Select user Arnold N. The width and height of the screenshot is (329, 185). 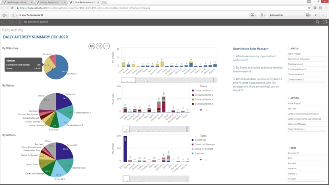[306, 179]
